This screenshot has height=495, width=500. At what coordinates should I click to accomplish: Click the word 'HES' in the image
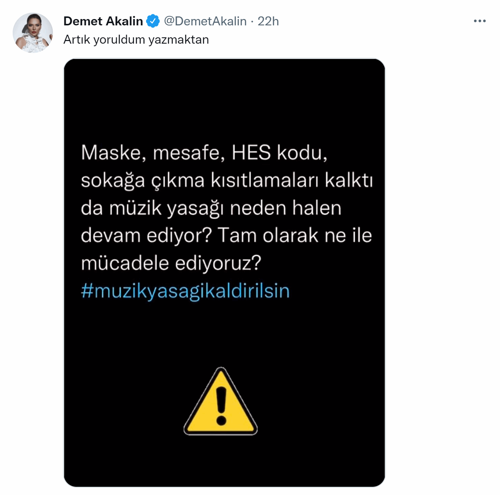coord(251,153)
